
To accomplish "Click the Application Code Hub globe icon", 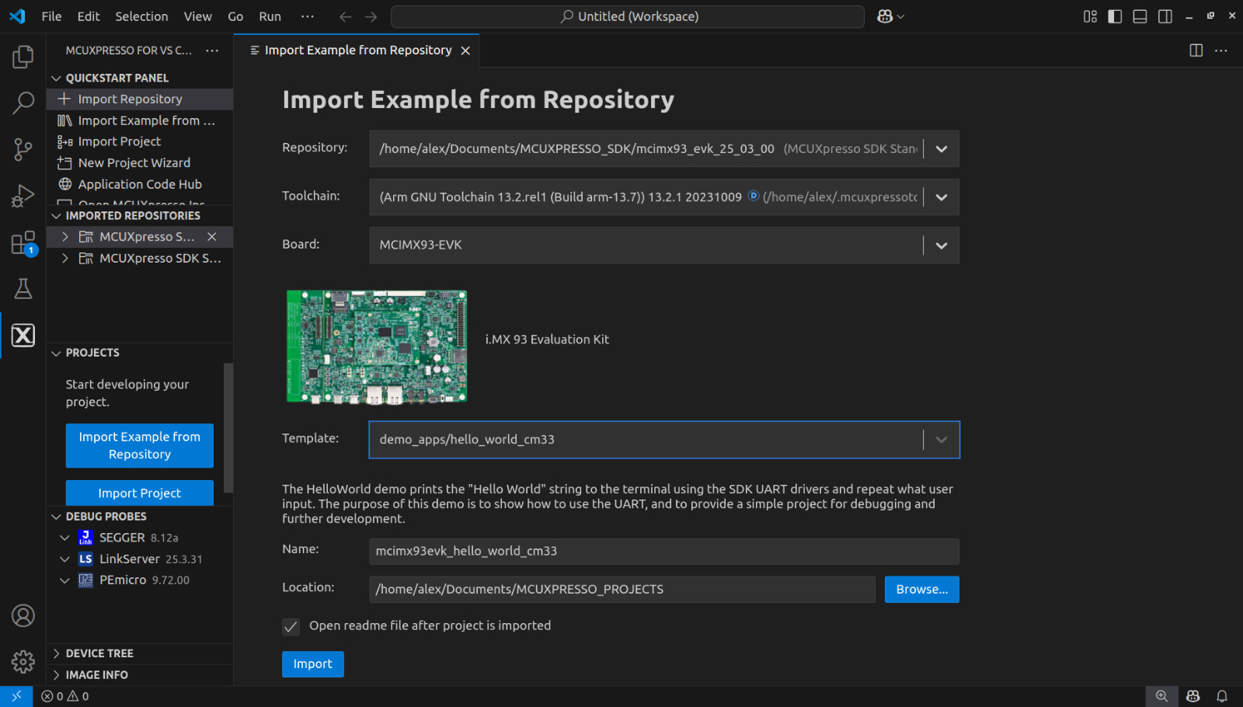I will point(67,184).
